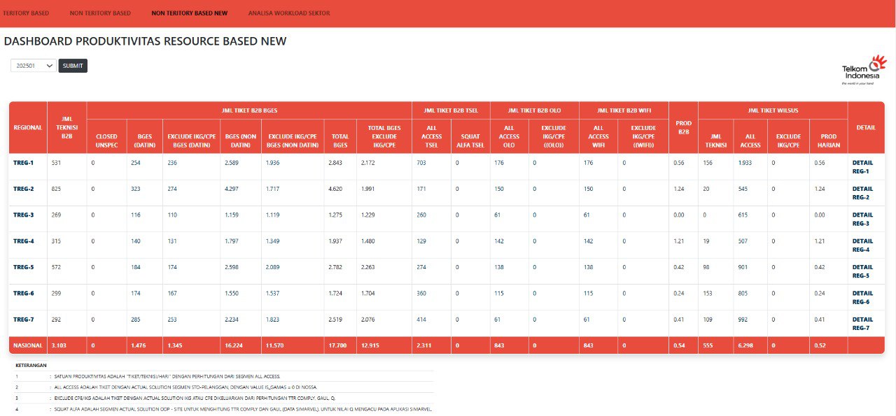
Task: Open the DETAIL REG-2 link
Action: tap(862, 193)
